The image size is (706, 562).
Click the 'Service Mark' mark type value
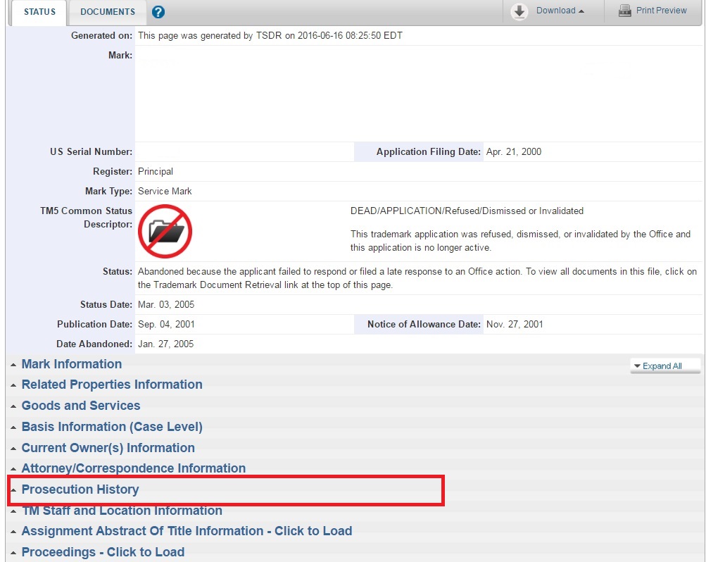pos(165,192)
